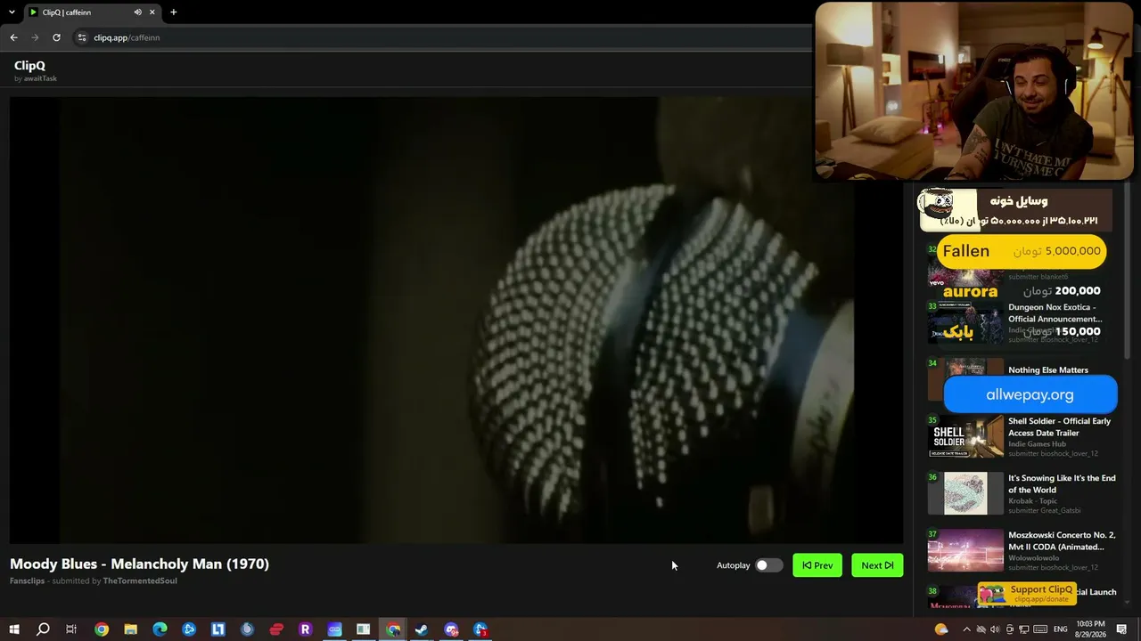The image size is (1141, 641).
Task: Select queue item Nothing Else Matters
Action: [1048, 370]
